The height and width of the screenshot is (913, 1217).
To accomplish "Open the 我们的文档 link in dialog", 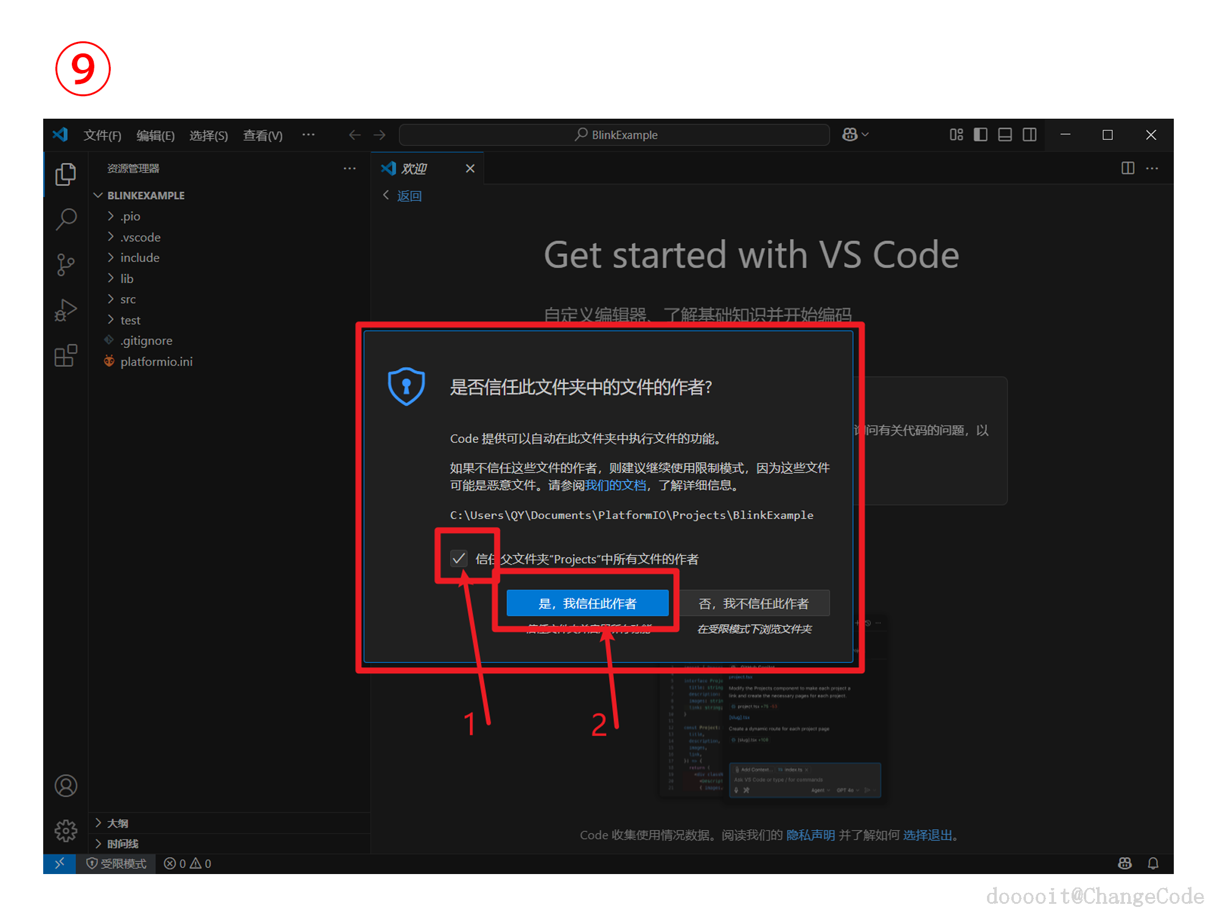I will pyautogui.click(x=615, y=485).
